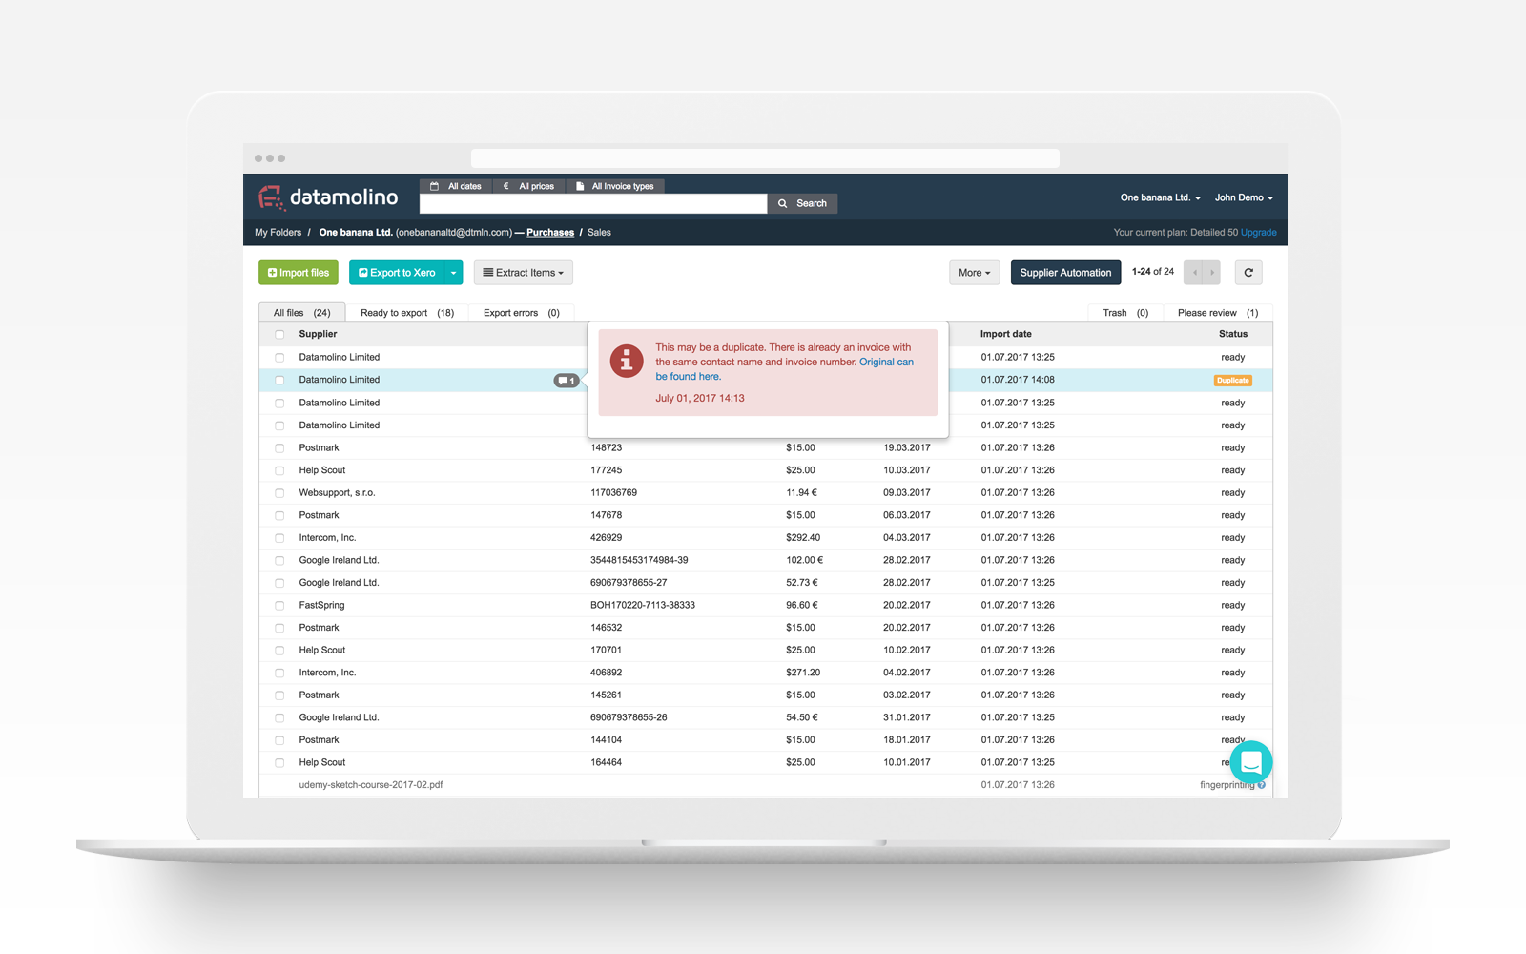Expand the Export to Xero caret
This screenshot has height=954, width=1526.
tap(454, 273)
